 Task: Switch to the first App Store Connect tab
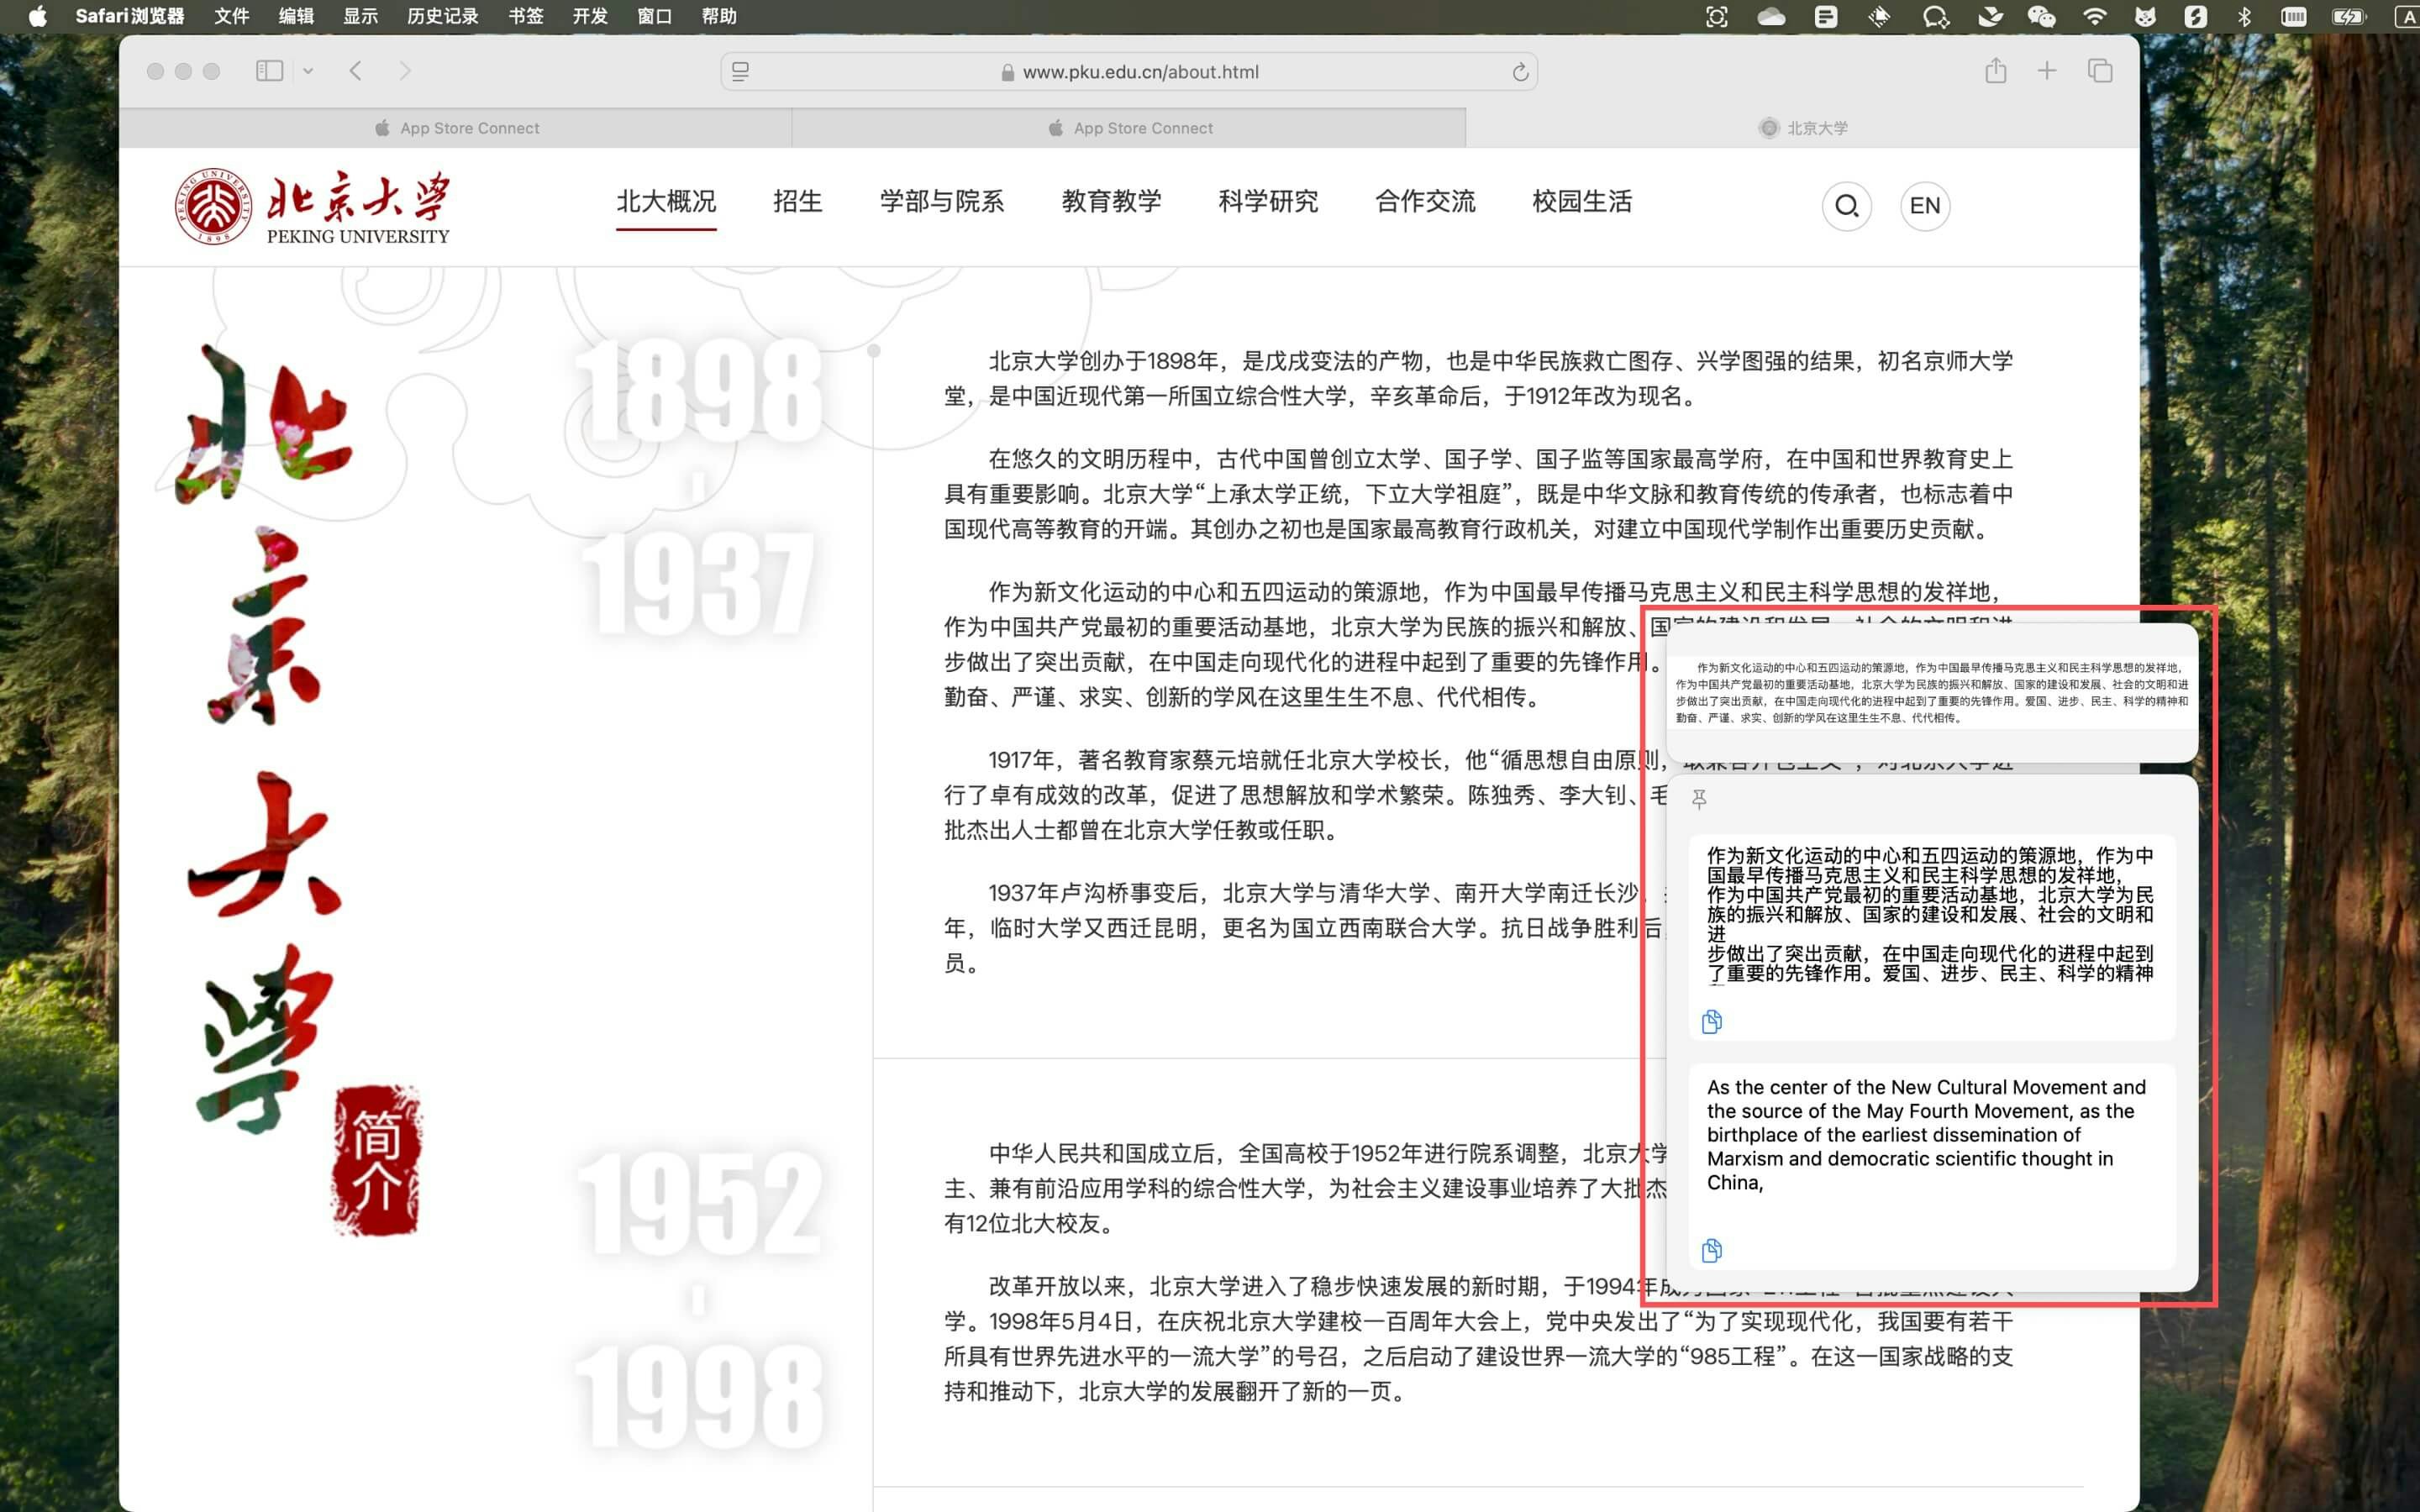coord(456,128)
